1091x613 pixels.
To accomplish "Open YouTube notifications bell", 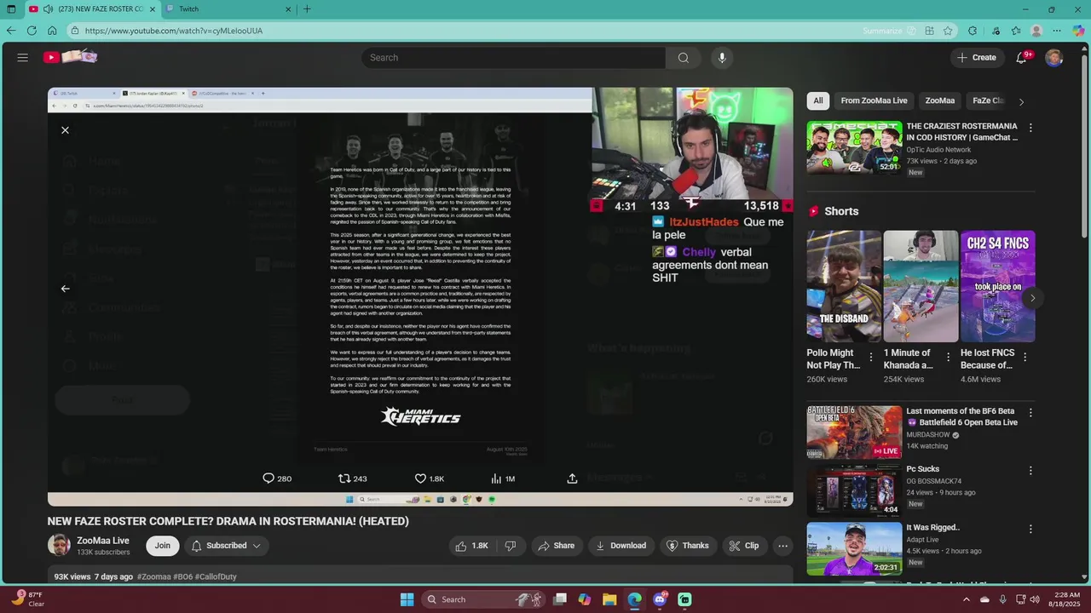I will point(1021,58).
